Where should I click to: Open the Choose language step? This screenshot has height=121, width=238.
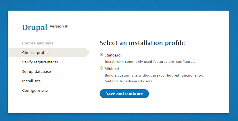coord(38,43)
